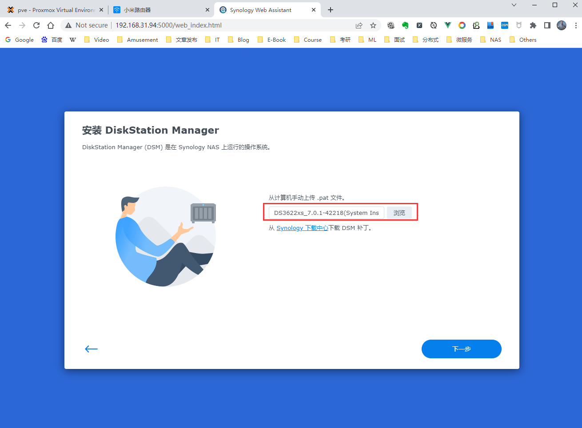Open the browser home page

pos(51,25)
